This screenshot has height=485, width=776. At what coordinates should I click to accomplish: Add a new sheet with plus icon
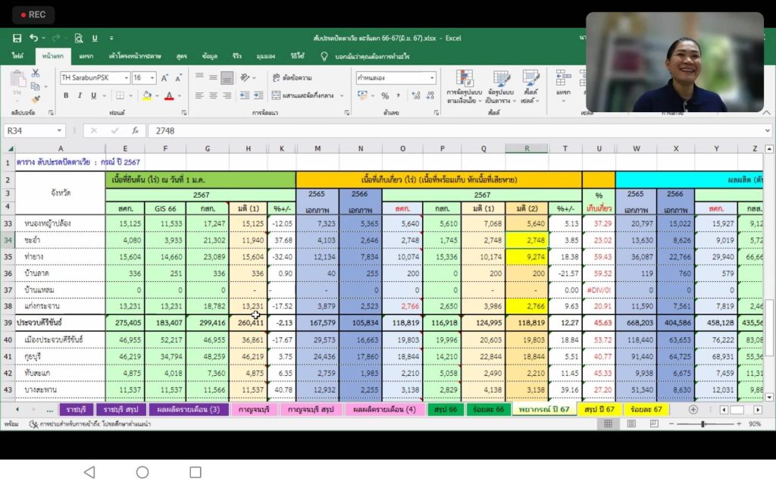point(693,409)
